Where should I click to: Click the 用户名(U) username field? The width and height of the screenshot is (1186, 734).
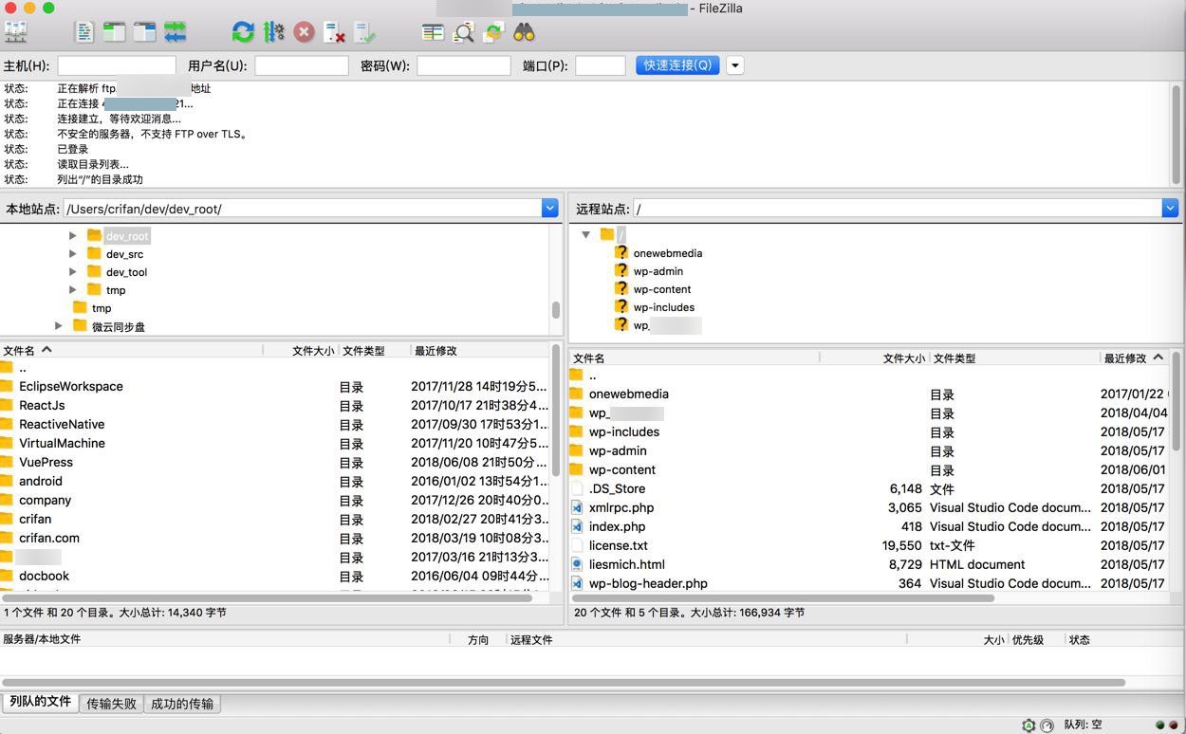302,65
